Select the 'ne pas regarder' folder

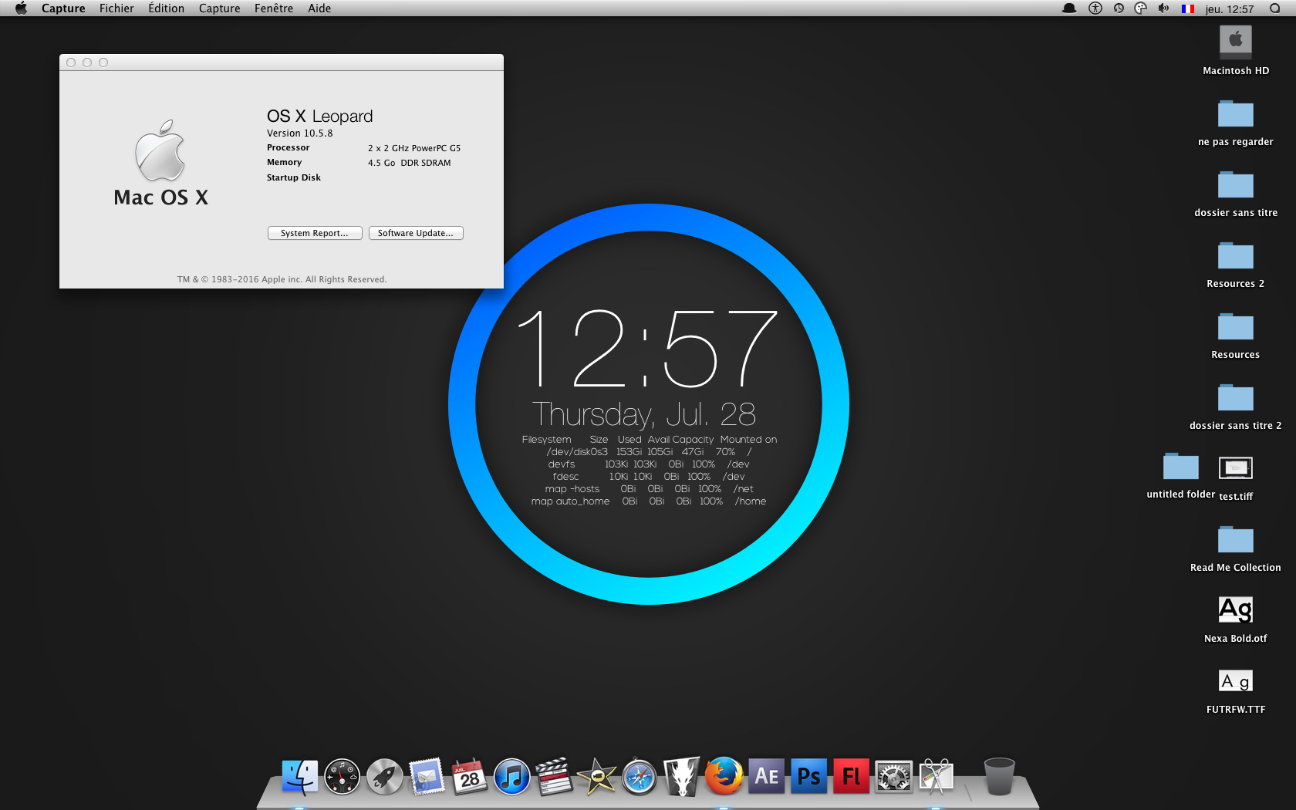click(x=1236, y=113)
